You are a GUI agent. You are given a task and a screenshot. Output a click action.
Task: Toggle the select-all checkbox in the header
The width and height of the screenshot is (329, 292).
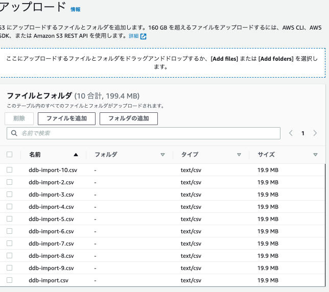point(9,155)
